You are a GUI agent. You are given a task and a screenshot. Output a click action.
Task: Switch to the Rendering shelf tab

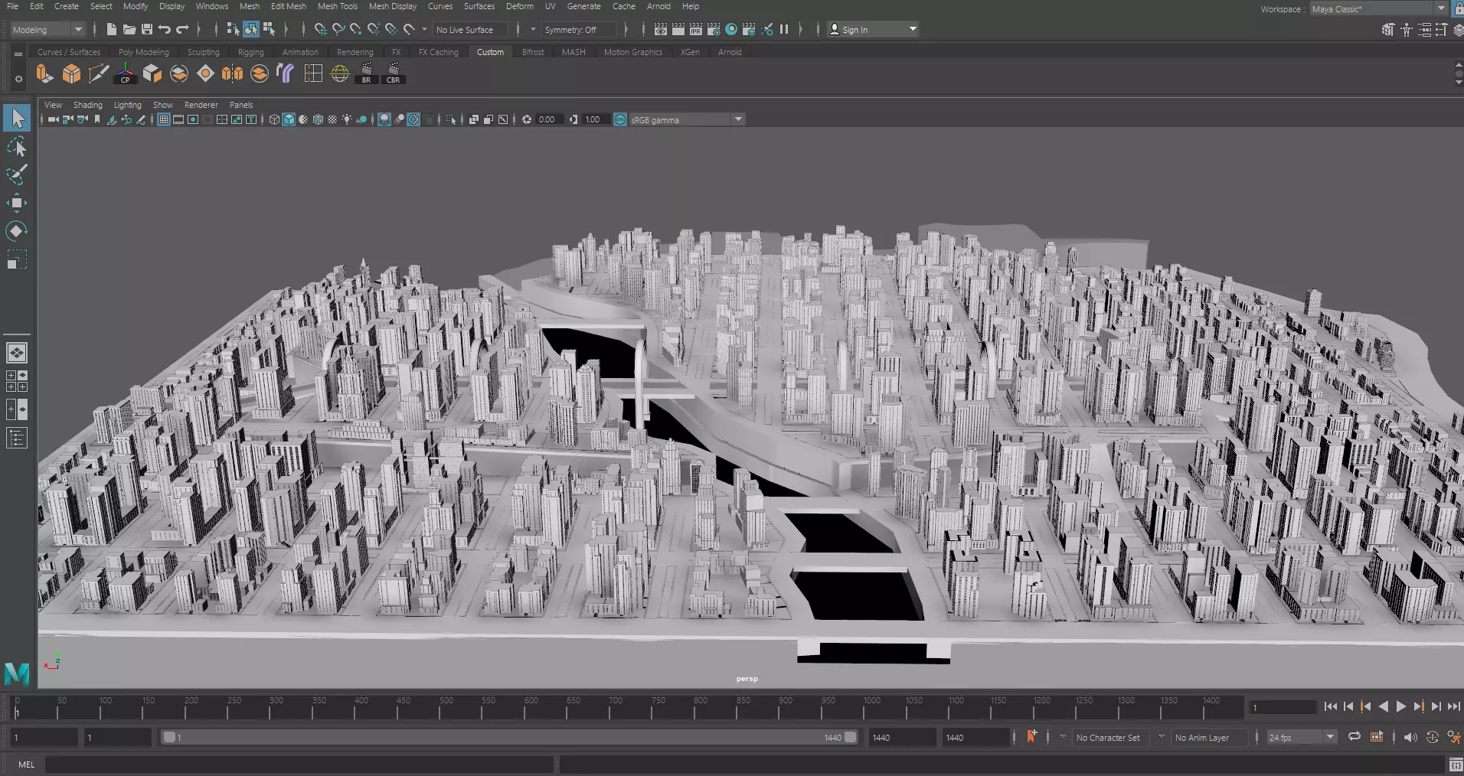(x=355, y=52)
